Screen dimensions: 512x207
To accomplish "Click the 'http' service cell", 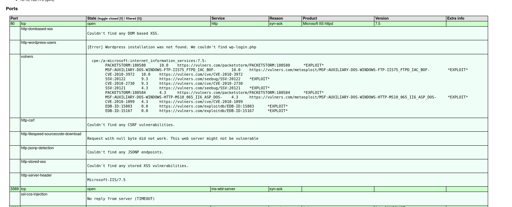I will click(x=239, y=24).
